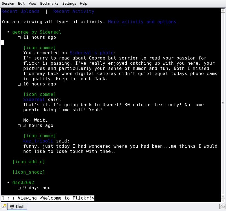Open the Help menu
Image resolution: width=226 pixels, height=211 pixels.
pyautogui.click(x=83, y=3)
